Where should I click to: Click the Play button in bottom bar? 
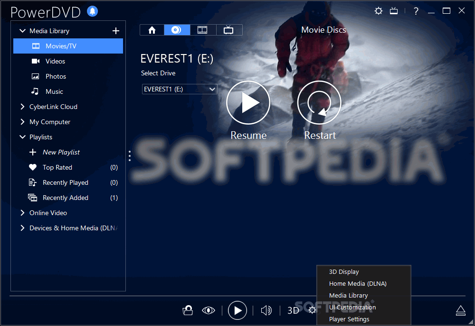[237, 310]
